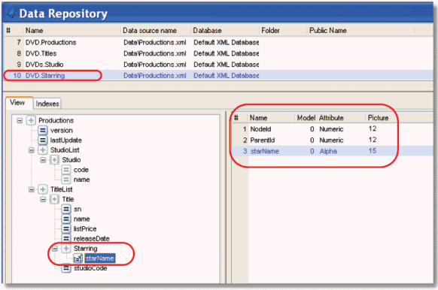Click the checked element icon beside starName

pyautogui.click(x=78, y=258)
